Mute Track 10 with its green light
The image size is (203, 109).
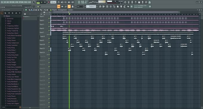[x=49, y=46]
